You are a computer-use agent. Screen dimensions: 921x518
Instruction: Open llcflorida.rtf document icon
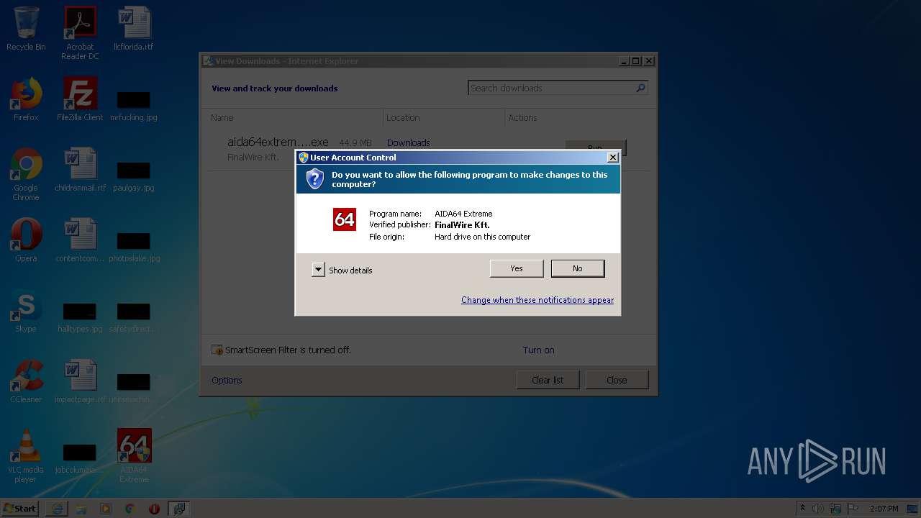click(x=134, y=29)
